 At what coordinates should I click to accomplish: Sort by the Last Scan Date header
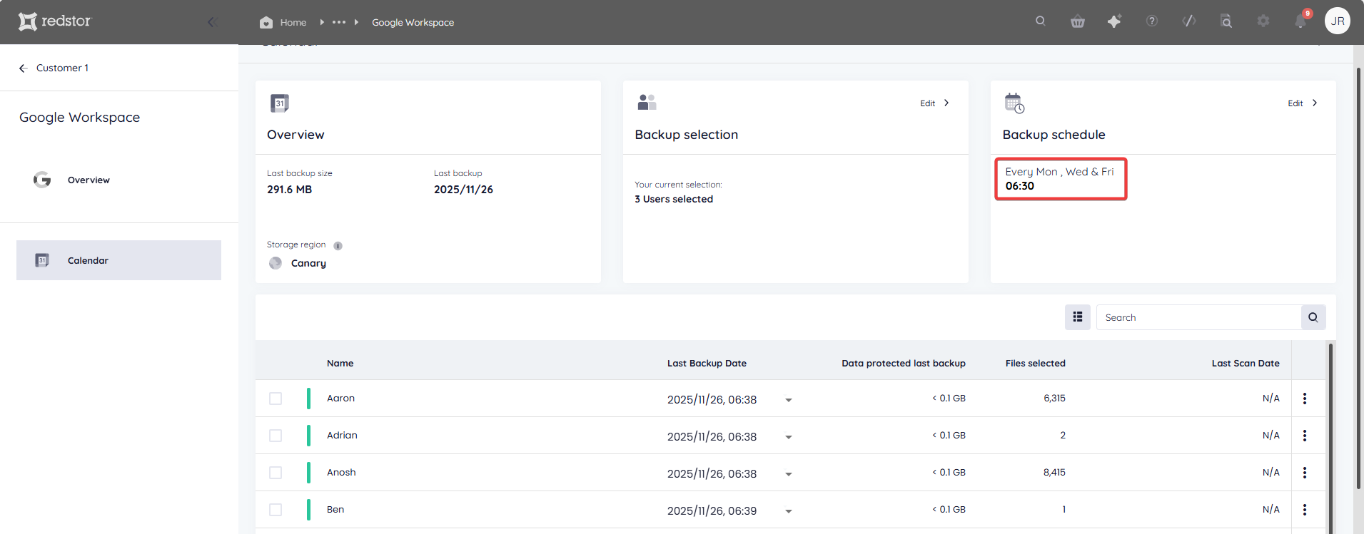pos(1246,363)
